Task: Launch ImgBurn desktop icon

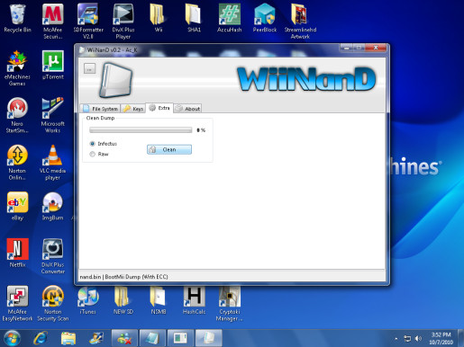Action: coord(53,206)
